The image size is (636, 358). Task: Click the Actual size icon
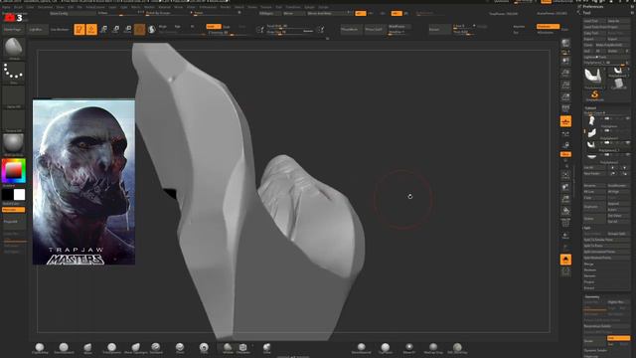click(565, 85)
